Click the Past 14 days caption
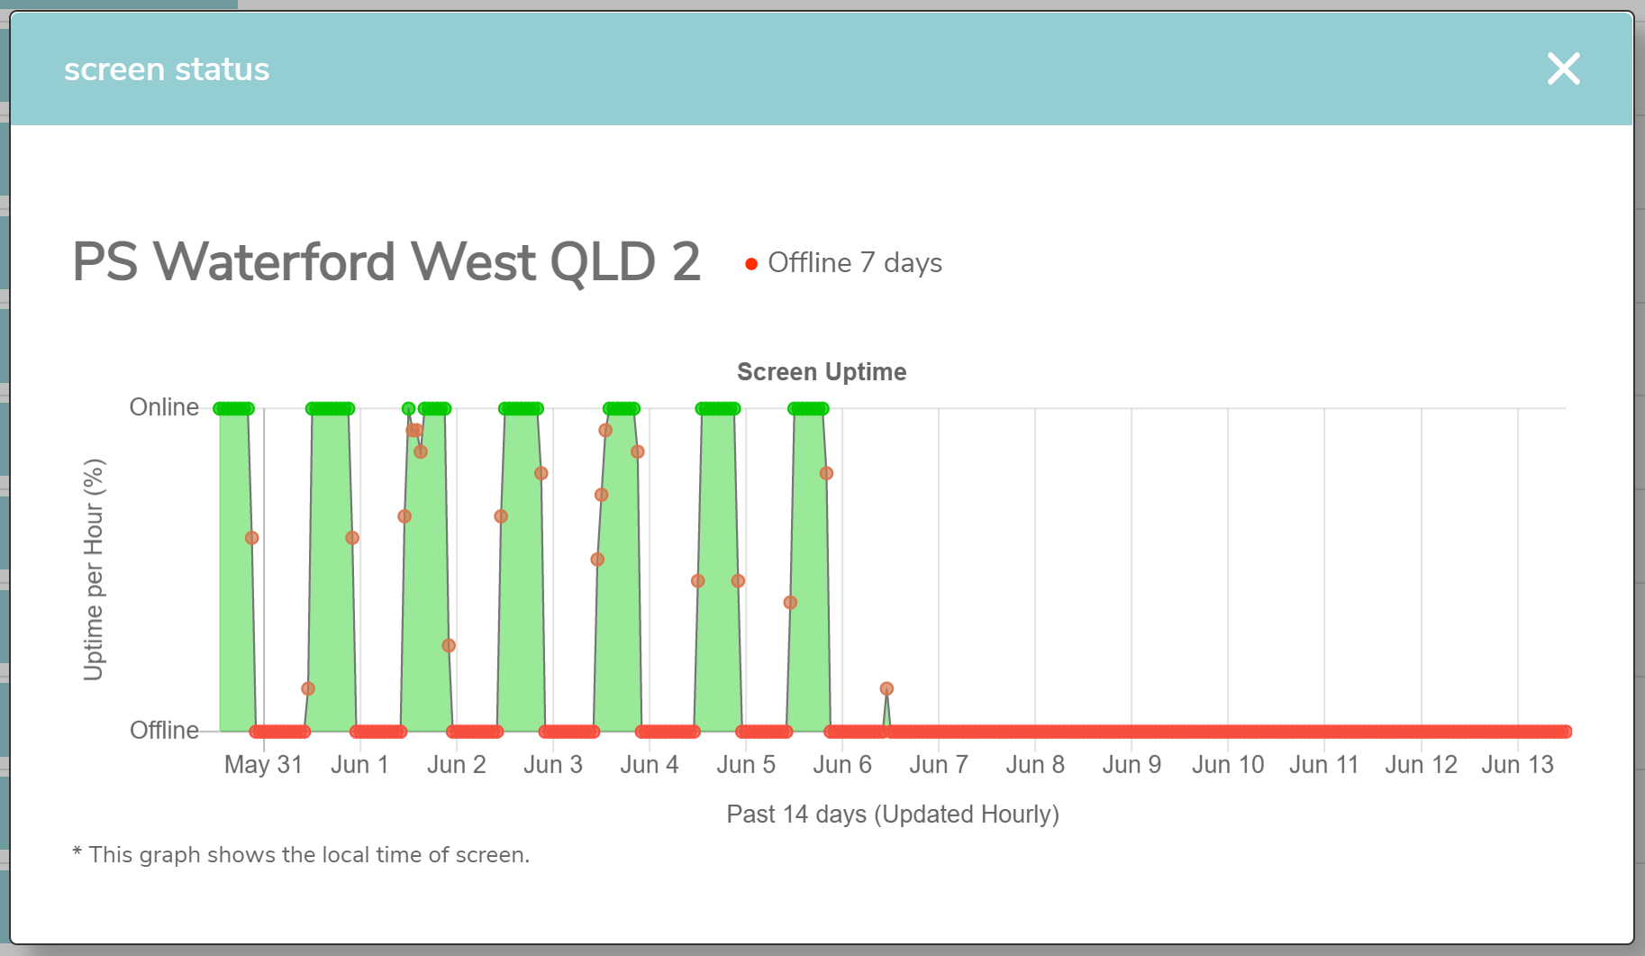 point(893,815)
